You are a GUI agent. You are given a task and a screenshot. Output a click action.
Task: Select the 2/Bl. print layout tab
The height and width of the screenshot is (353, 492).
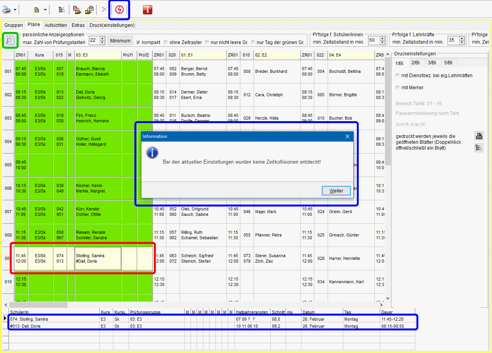point(416,63)
